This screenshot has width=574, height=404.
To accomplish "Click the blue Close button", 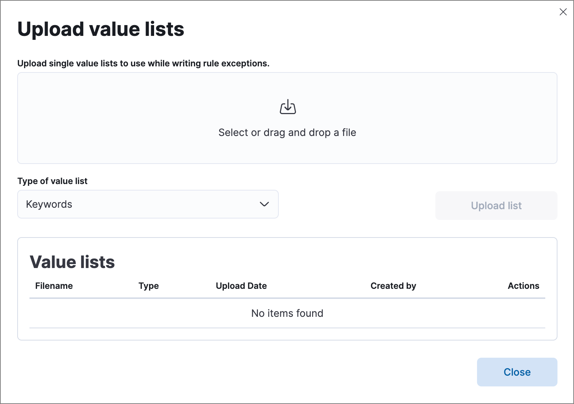I will coord(517,372).
